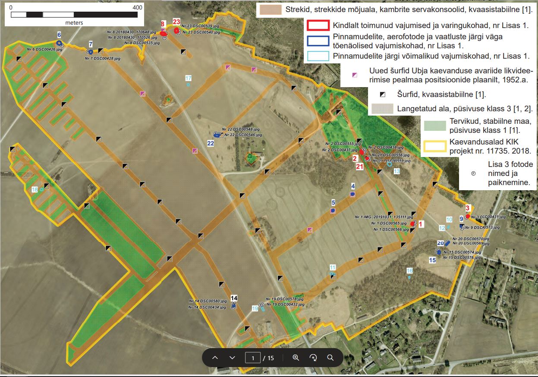
Task: Select the dark blue rectangle legend swatch
Action: pyautogui.click(x=319, y=41)
